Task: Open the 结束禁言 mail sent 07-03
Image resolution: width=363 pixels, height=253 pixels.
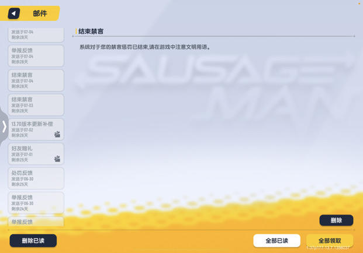Action: click(36, 105)
